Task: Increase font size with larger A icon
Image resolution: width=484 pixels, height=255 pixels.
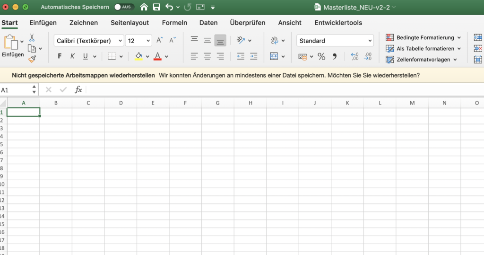Action: pos(160,40)
